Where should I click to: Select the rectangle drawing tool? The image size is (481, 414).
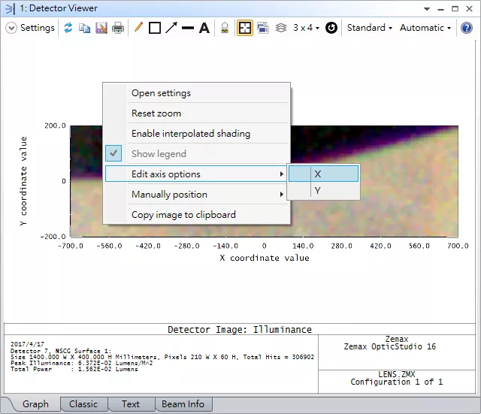pyautogui.click(x=155, y=28)
